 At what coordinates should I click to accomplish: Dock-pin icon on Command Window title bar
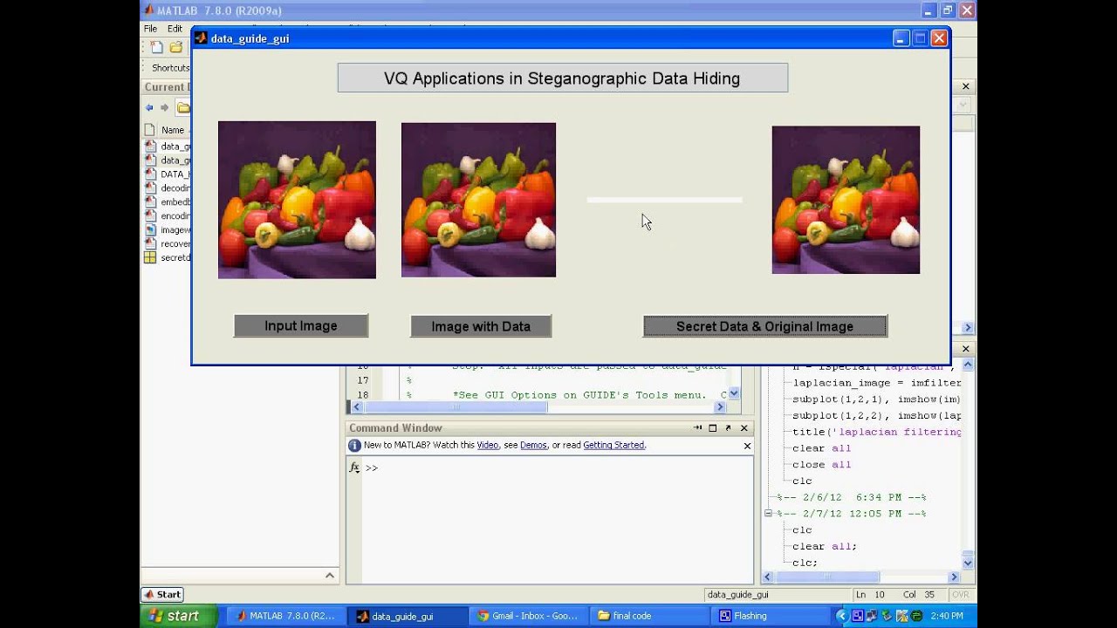[x=697, y=428]
